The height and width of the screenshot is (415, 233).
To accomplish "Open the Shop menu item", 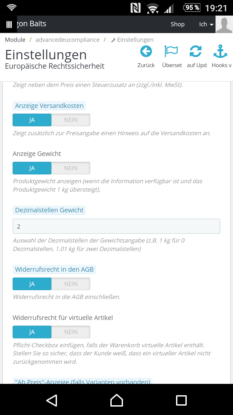I will coord(177,24).
